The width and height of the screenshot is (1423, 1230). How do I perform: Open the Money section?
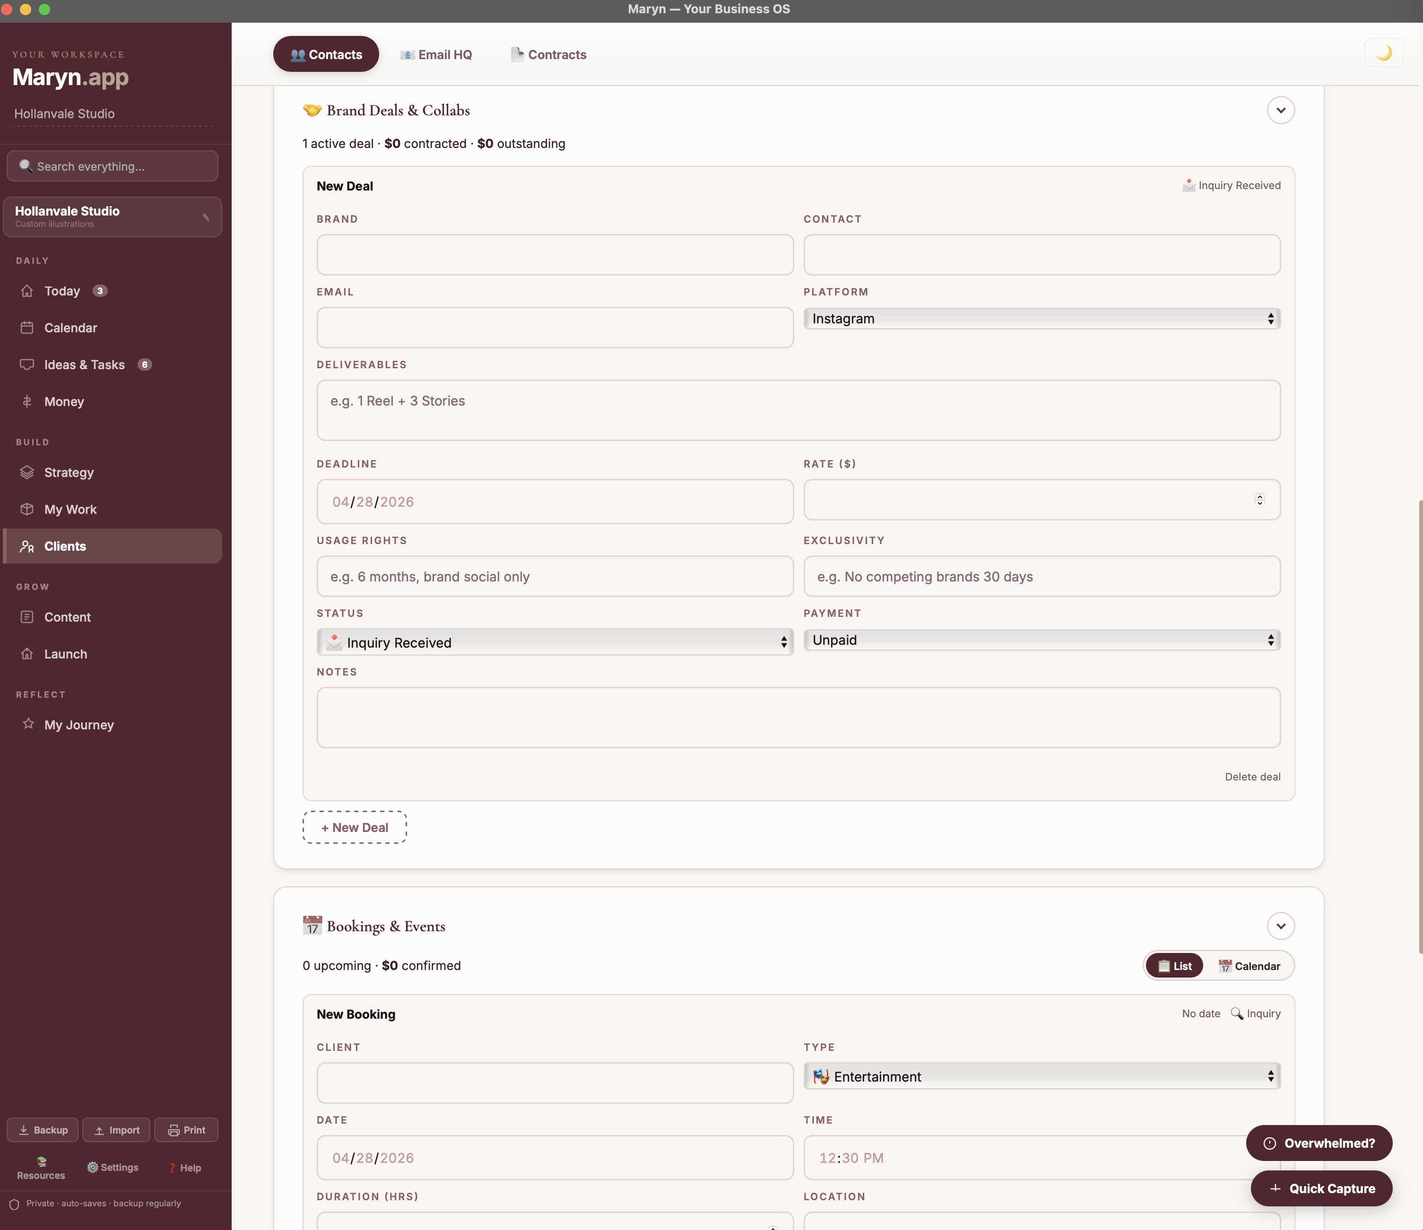(x=64, y=402)
